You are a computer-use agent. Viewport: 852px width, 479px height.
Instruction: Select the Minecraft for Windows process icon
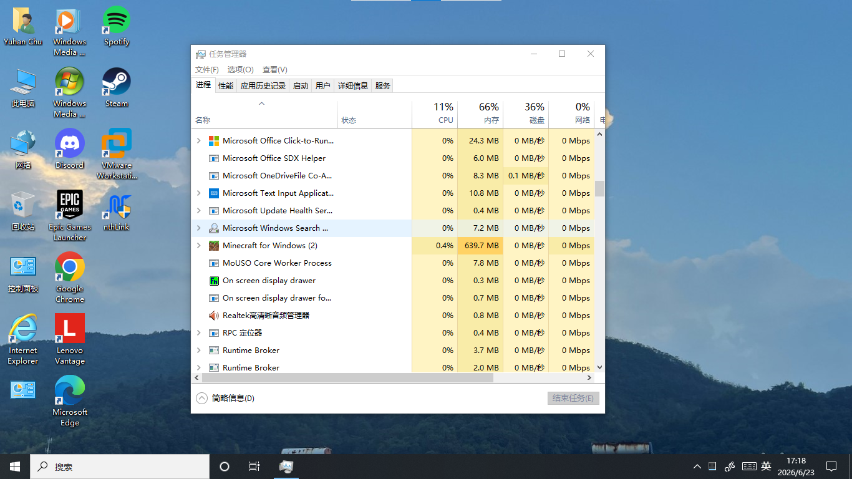(214, 246)
